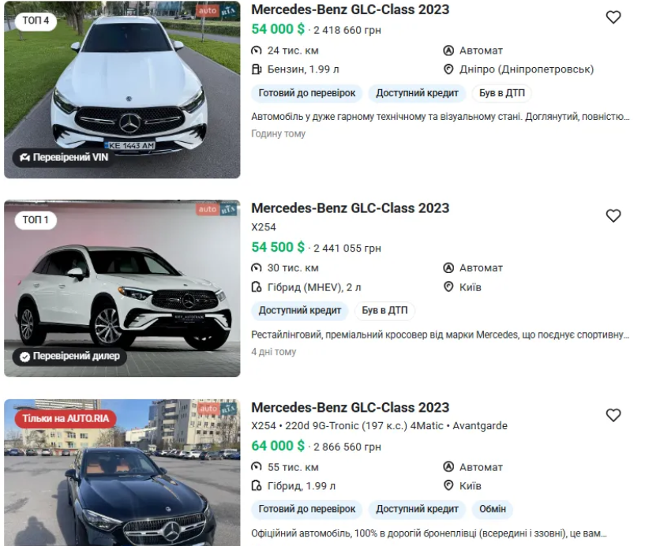Click the Тільки на AUTO.RIA red label
645x546 pixels.
tap(66, 418)
